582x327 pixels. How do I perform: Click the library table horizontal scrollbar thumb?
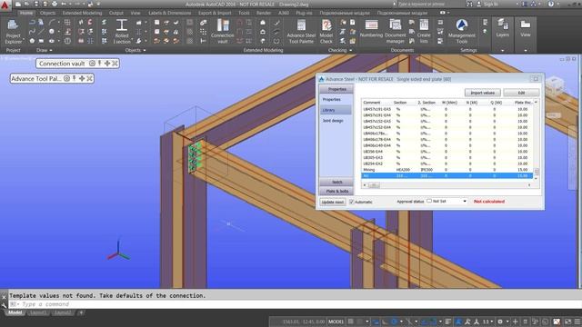[x=374, y=185]
